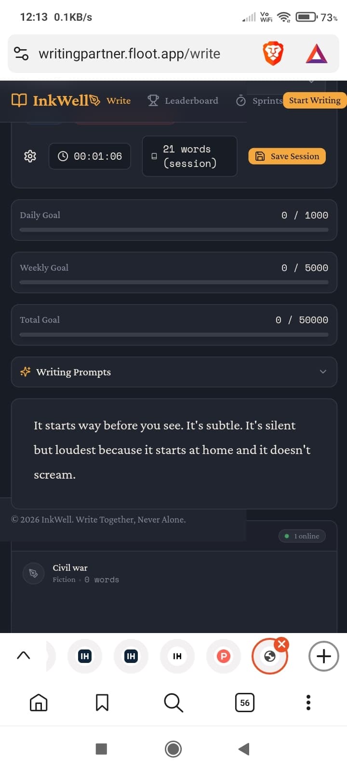
Task: Open the Brave lion shield icon
Action: 273,54
